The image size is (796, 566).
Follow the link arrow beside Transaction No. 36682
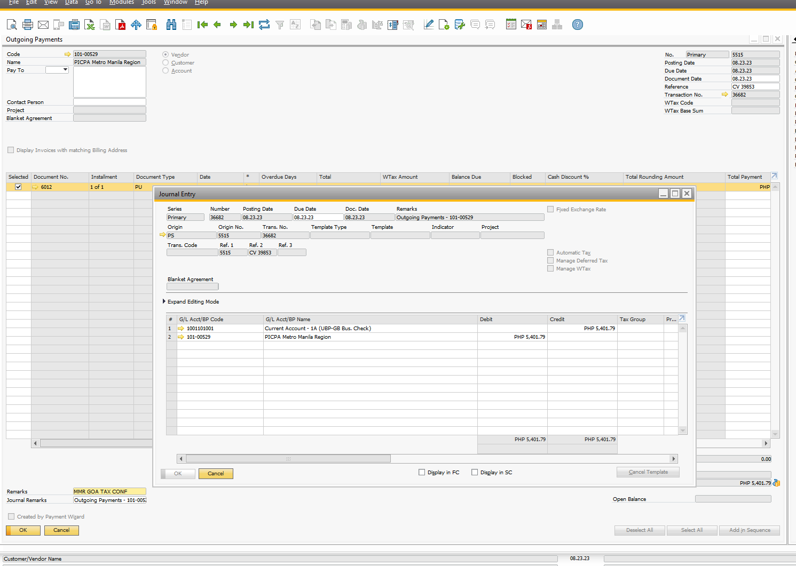(x=725, y=94)
